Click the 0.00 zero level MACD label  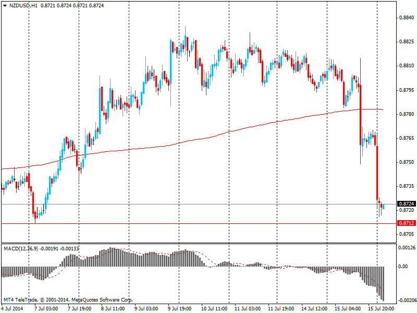pyautogui.click(x=403, y=267)
